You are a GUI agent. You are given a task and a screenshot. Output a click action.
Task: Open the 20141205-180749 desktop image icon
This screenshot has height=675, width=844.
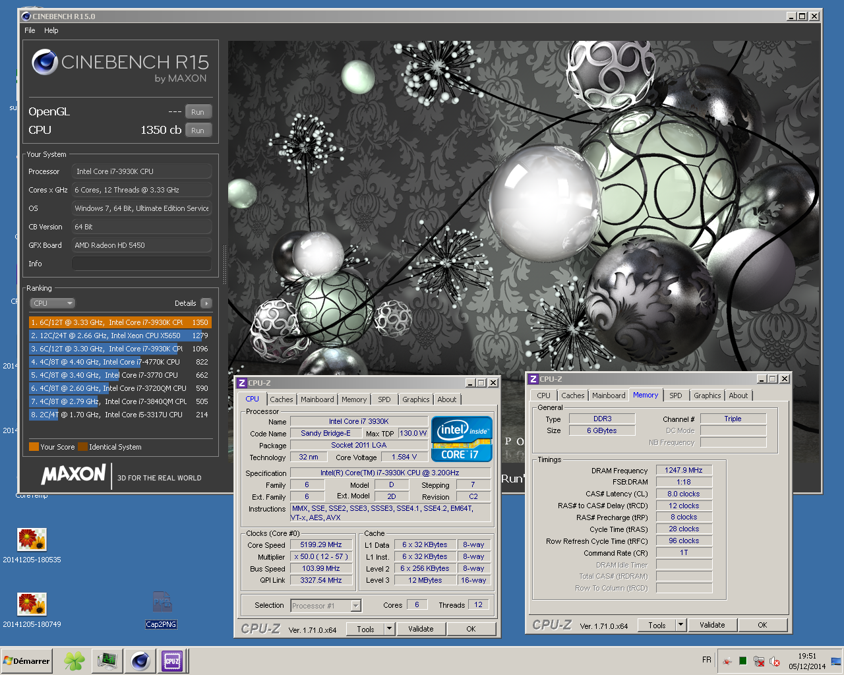[32, 610]
